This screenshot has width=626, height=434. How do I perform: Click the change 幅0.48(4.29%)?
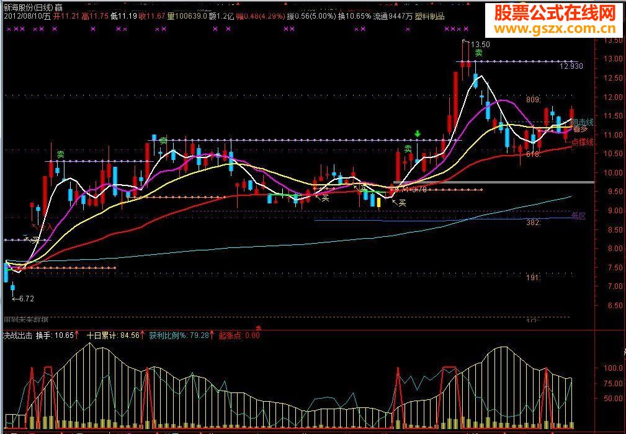261,16
